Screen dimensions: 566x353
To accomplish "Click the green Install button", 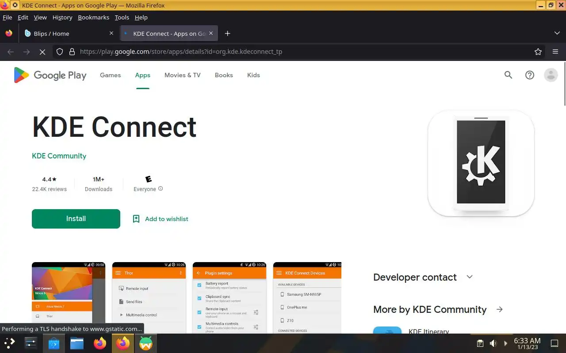I will tap(76, 219).
